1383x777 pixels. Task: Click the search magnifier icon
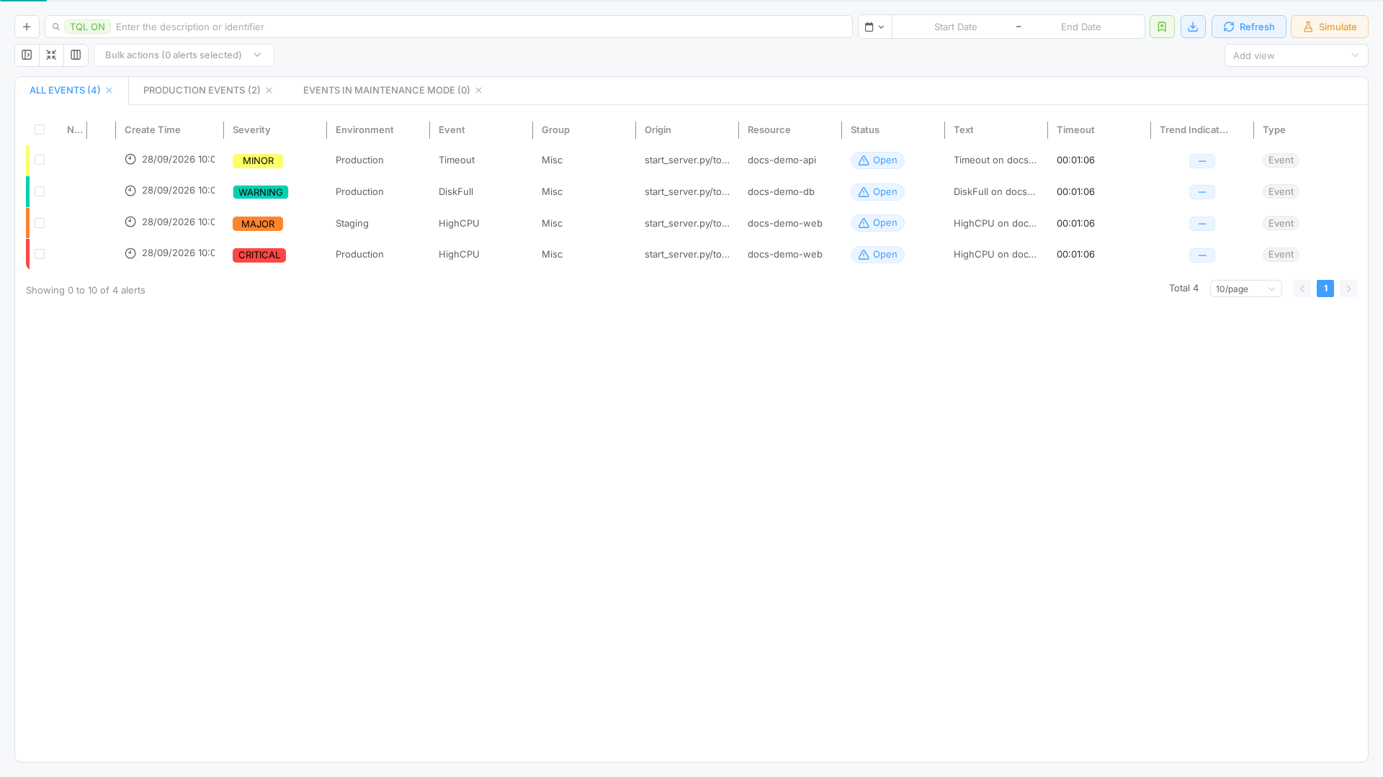56,27
